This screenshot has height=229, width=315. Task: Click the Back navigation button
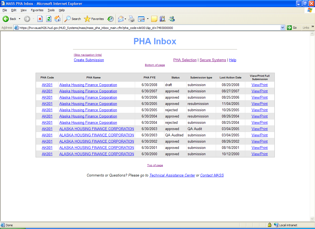click(9, 19)
